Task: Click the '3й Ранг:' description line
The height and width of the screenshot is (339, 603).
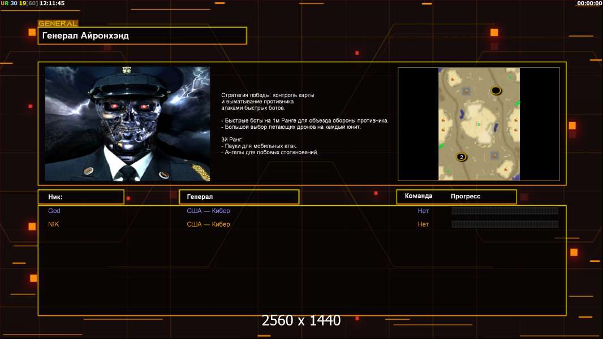Action: [232, 140]
